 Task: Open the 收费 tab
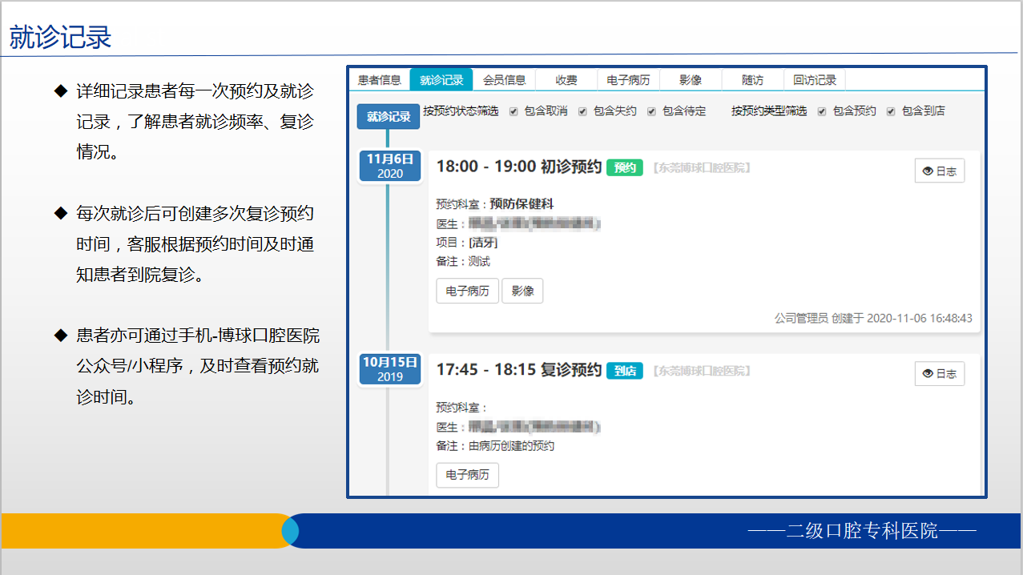(565, 79)
